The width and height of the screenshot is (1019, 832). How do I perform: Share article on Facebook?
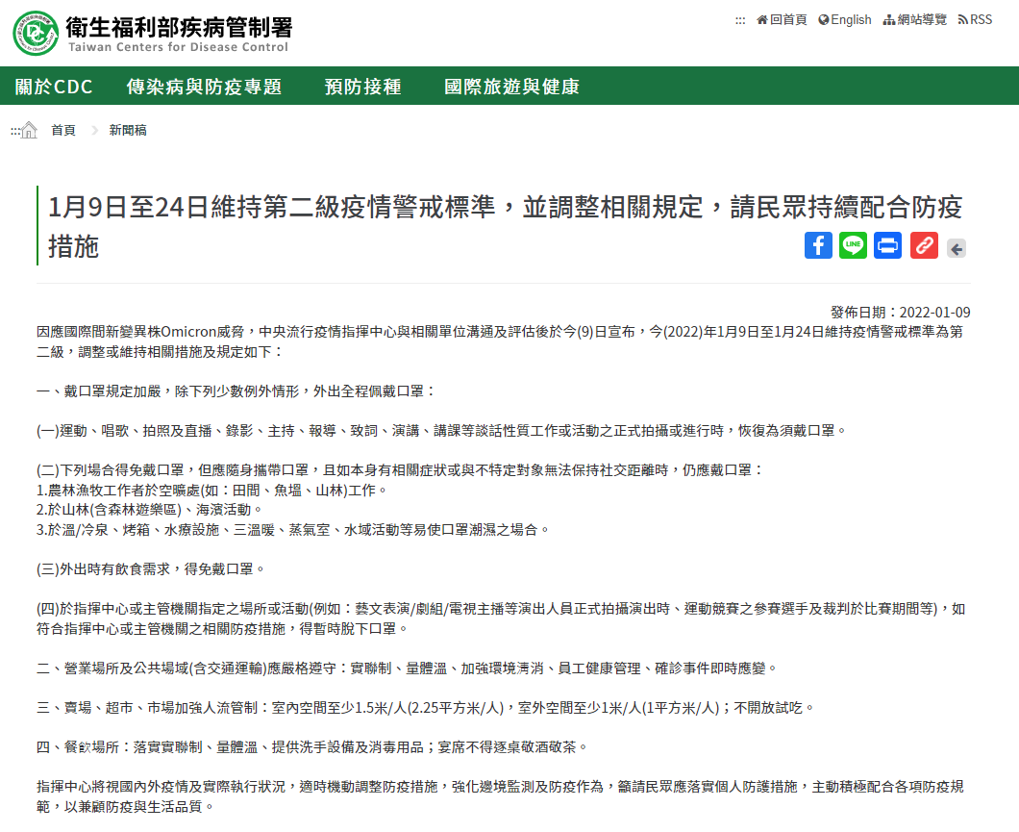[x=818, y=245]
